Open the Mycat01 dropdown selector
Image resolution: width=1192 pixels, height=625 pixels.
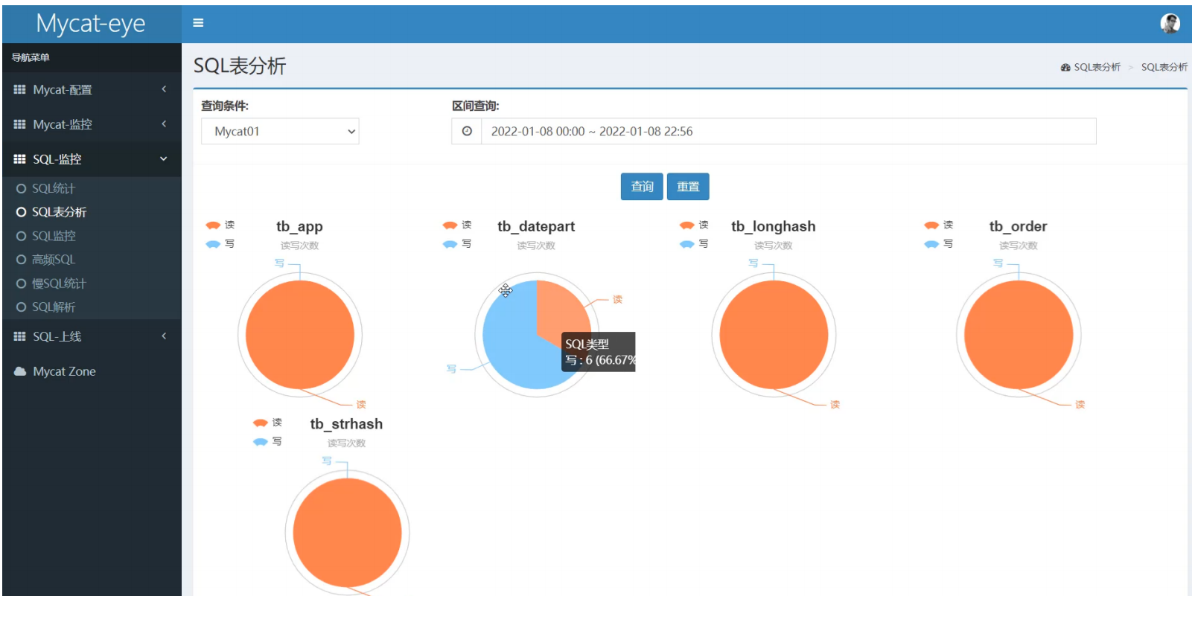point(280,132)
